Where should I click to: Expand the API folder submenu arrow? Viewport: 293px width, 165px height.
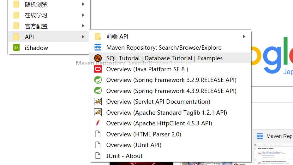[83, 37]
